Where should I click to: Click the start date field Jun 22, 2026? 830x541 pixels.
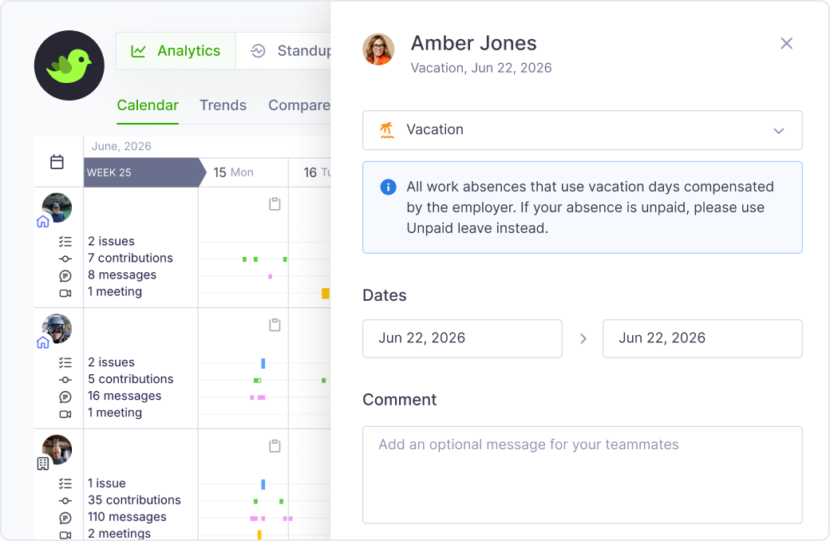pos(462,338)
